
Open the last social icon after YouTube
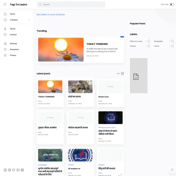click(x=22, y=170)
